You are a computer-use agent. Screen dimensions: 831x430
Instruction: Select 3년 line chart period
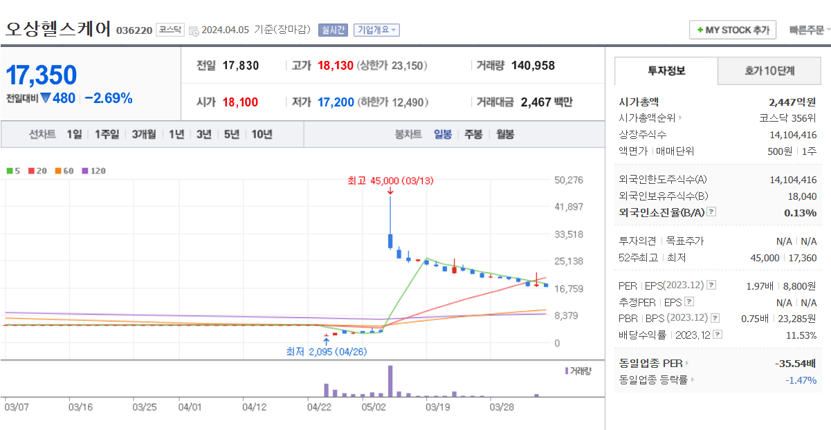204,134
